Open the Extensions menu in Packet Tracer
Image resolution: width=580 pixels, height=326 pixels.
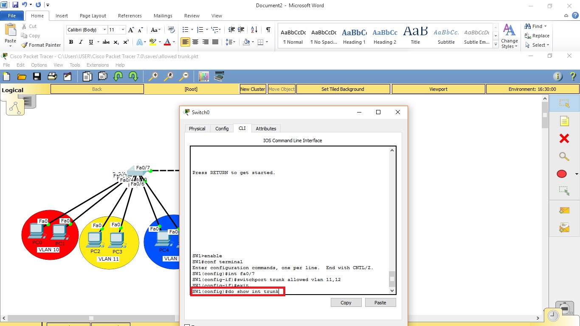point(98,65)
